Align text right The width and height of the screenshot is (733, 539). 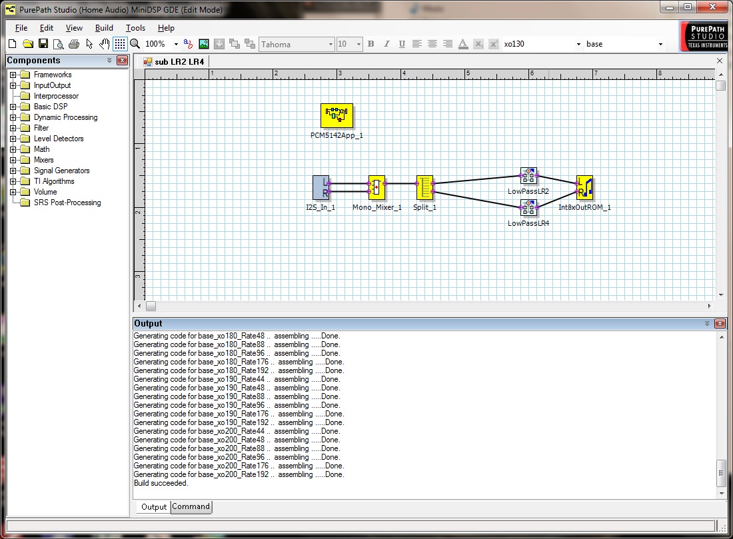pyautogui.click(x=448, y=44)
